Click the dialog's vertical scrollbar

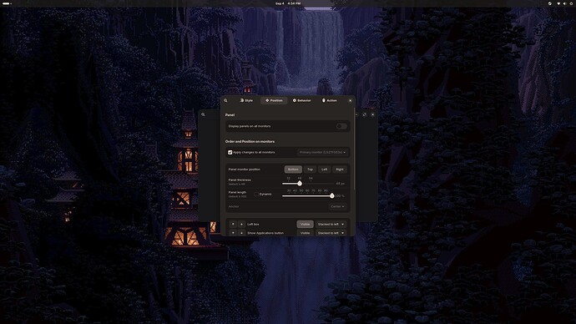pos(354,149)
